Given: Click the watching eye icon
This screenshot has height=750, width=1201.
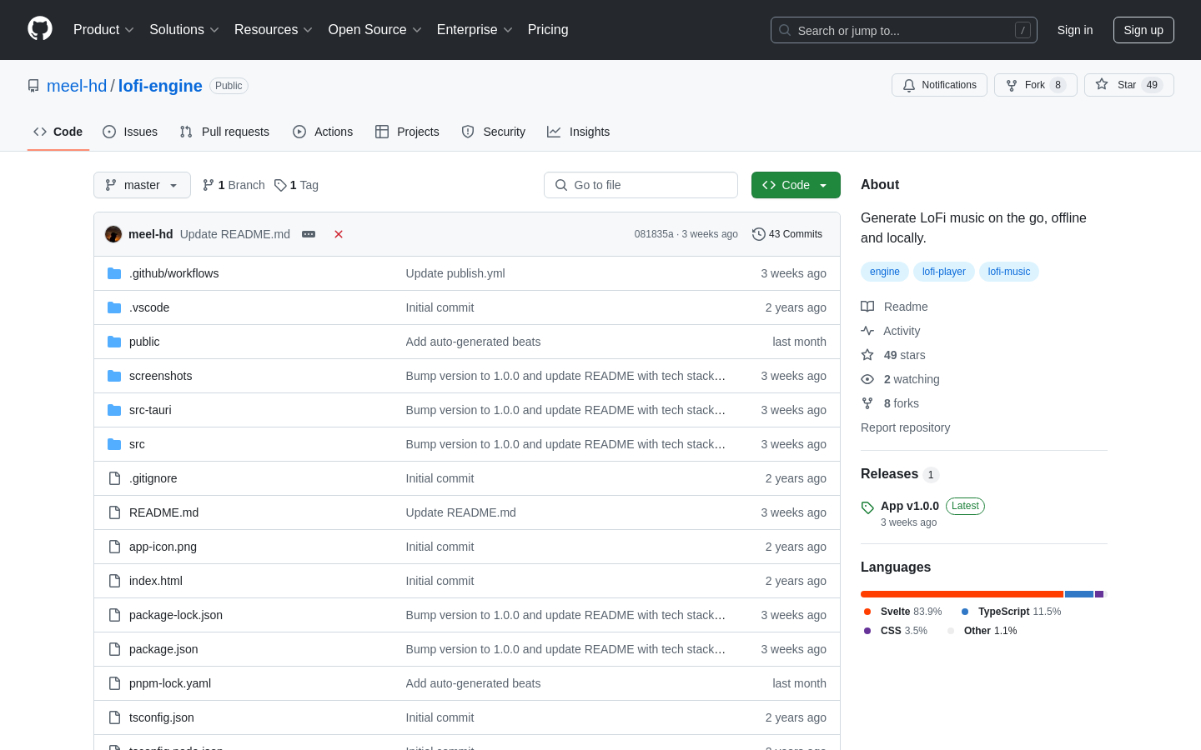Looking at the screenshot, I should tap(867, 379).
